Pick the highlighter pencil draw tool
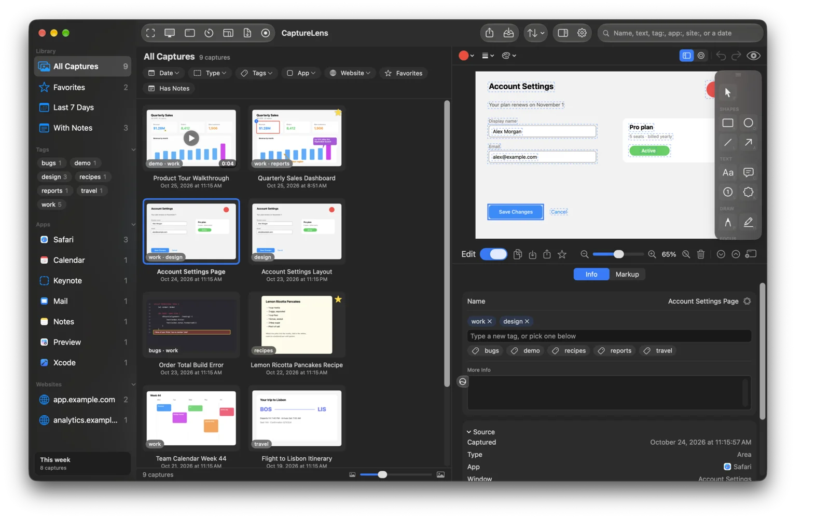This screenshot has height=519, width=830. [748, 222]
